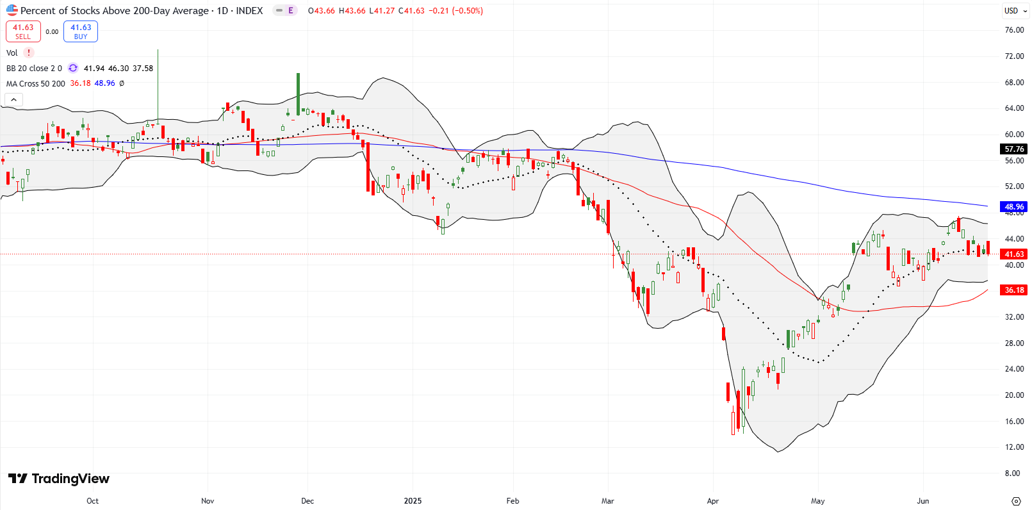The height and width of the screenshot is (510, 1032).
Task: Click the SELL 41.63 button
Action: [23, 31]
